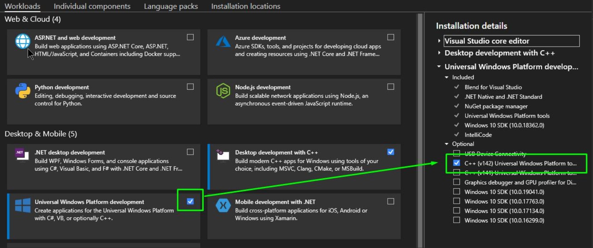Uncheck Desktop development with C++ workload
This screenshot has height=248, width=593.
point(391,152)
